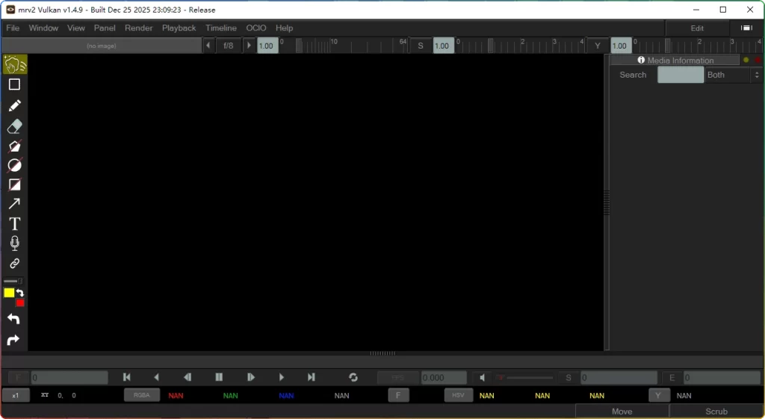
Task: Click the FPS button
Action: coord(398,377)
